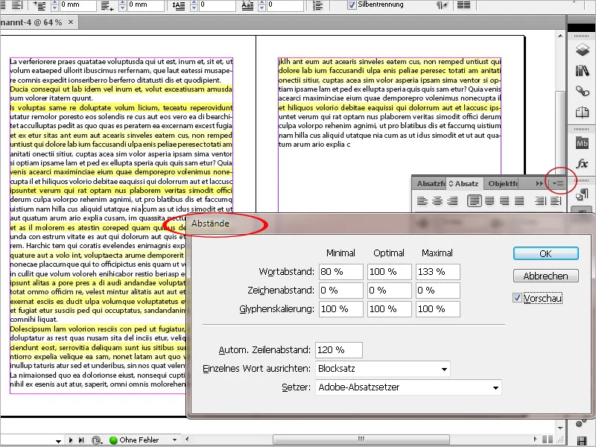
Task: Open the preflight Ohne Fehler dropdown arrow
Action: [174, 440]
